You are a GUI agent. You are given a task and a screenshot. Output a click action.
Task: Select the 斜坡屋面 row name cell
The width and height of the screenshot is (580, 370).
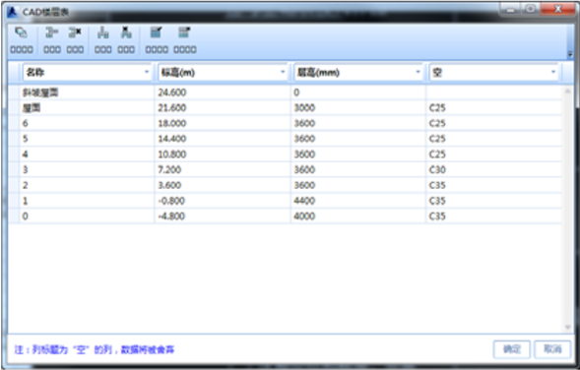point(87,92)
